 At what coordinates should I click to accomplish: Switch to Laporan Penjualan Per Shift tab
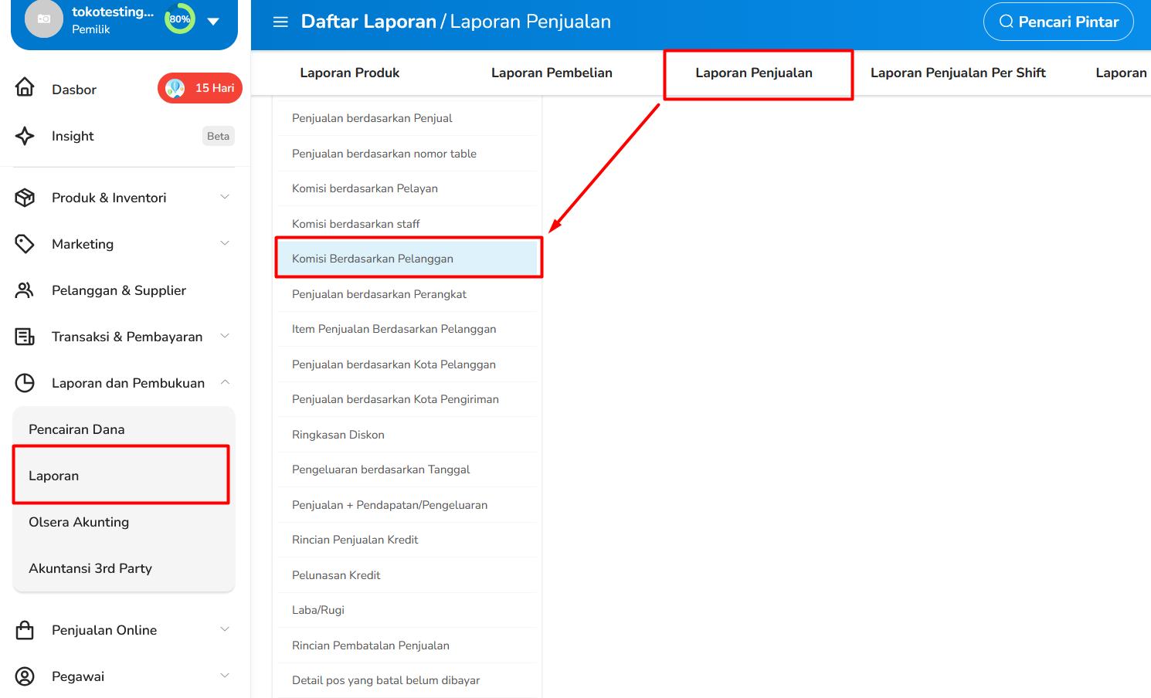coord(958,73)
